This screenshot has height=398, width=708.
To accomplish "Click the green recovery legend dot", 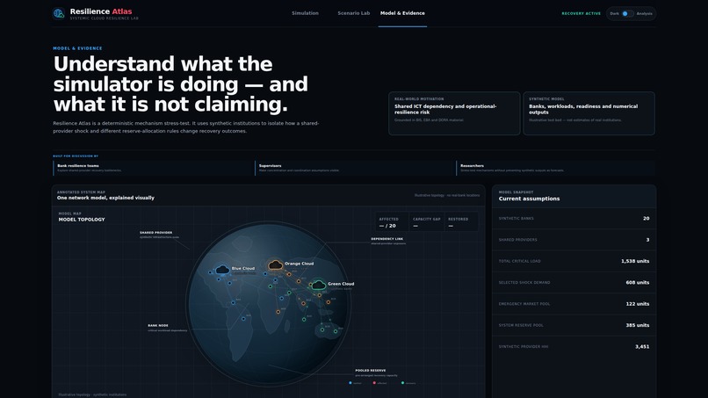I will [x=403, y=383].
